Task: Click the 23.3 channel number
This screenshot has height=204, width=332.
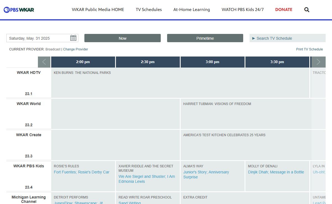Action: point(29,156)
